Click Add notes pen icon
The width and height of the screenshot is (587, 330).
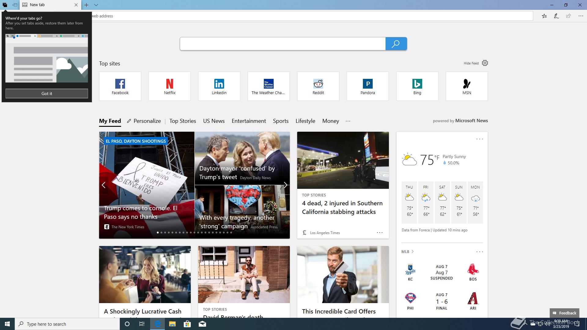[556, 16]
